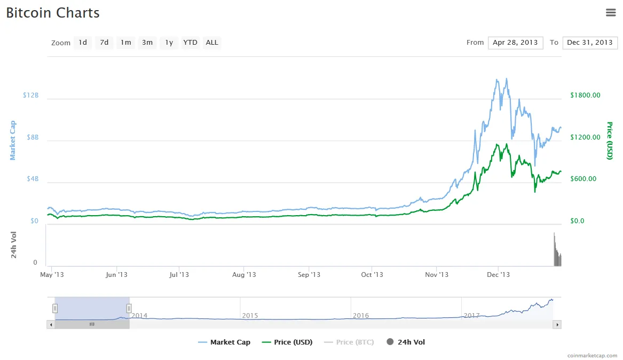Click the Nov '13 x-axis label

point(437,275)
